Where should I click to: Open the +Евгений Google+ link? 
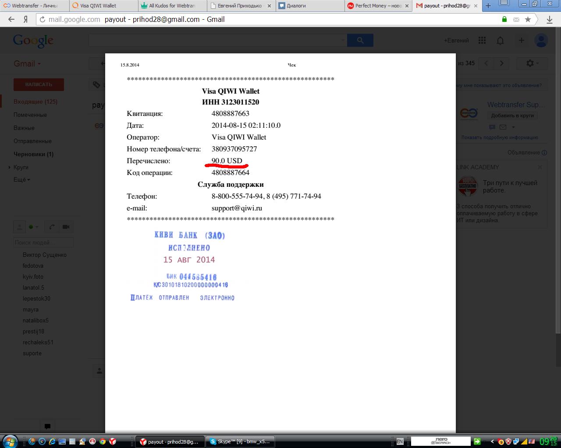click(456, 40)
